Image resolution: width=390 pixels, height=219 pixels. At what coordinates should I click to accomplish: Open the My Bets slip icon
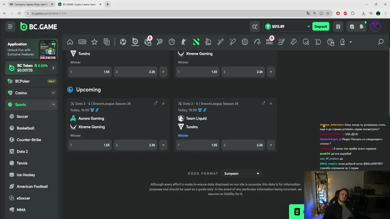pos(107,42)
